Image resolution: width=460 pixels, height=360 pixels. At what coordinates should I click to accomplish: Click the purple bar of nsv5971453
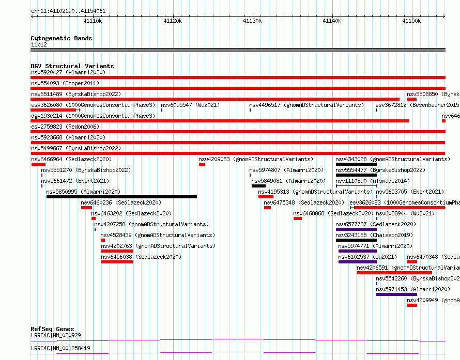coord(396,294)
